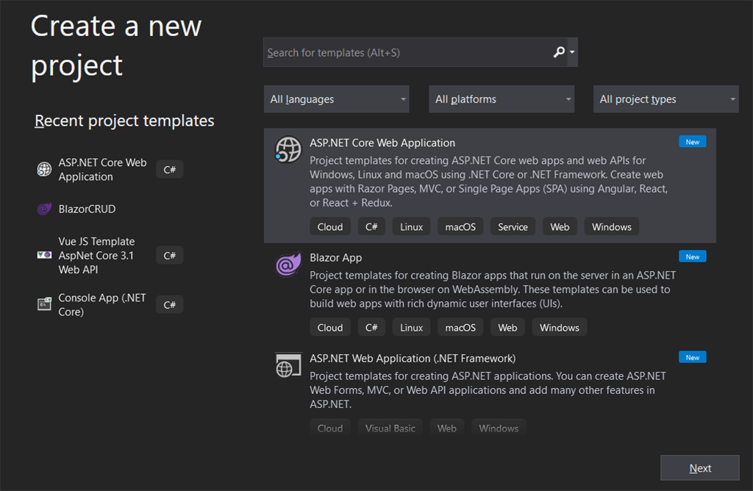Screen dimensions: 753x491
Task: Click Cloud tag under ASP.NET Core Web Application
Action: click(x=330, y=227)
